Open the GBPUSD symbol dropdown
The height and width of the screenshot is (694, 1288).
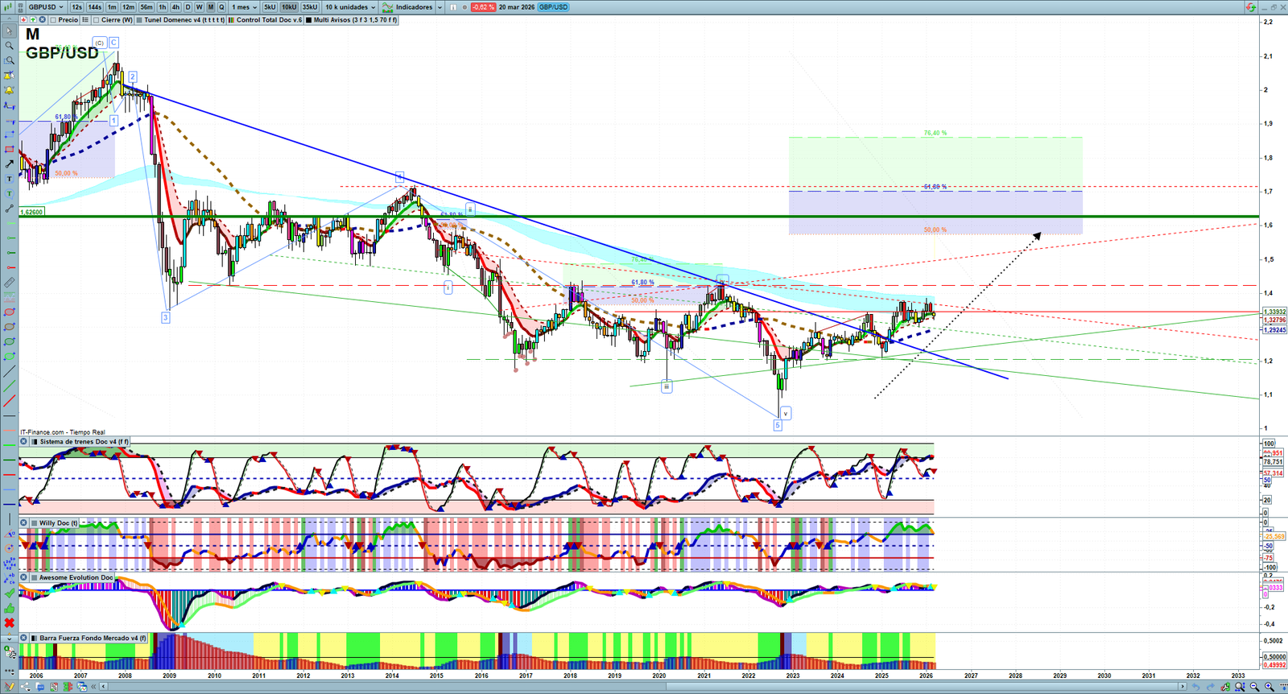point(46,7)
